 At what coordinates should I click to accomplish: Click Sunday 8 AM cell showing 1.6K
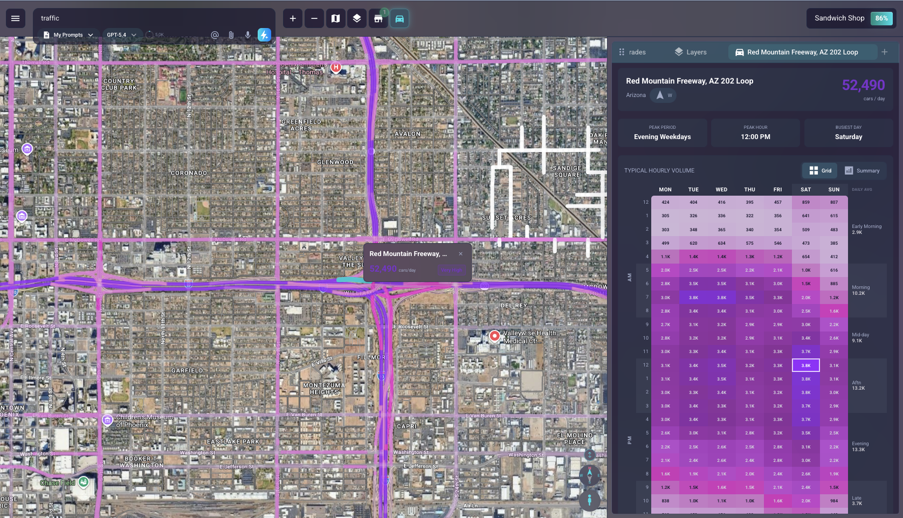tap(834, 311)
